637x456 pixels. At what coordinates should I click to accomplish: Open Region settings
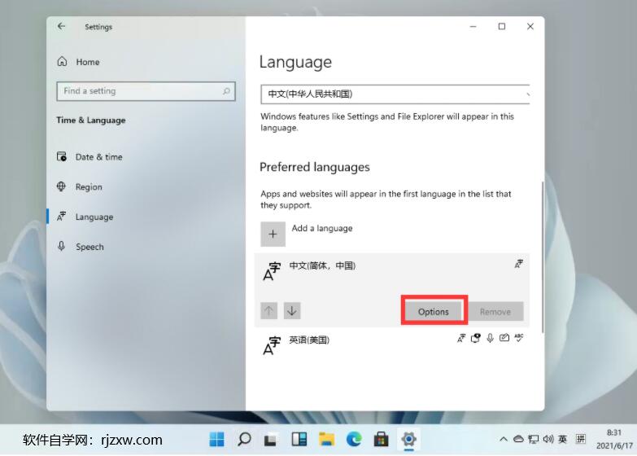pos(80,186)
